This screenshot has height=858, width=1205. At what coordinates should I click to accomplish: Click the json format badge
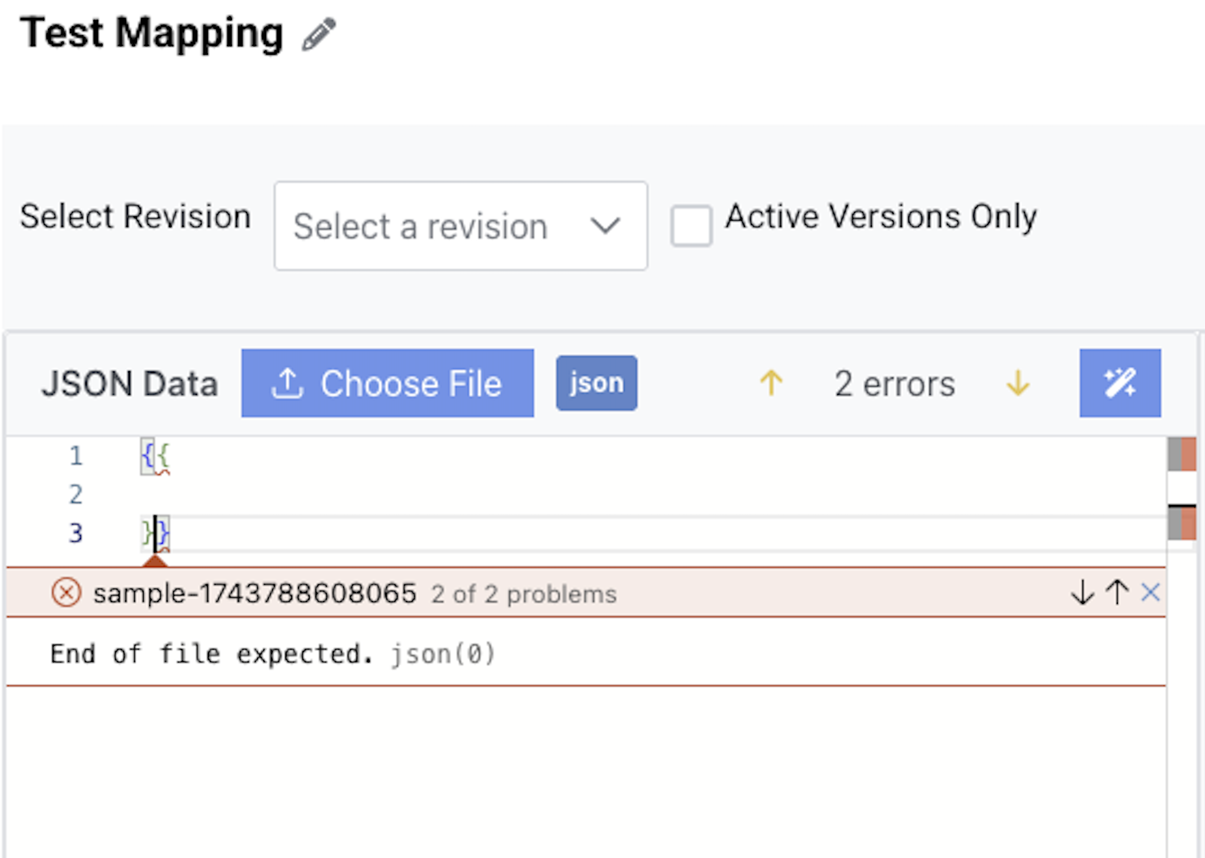tap(596, 383)
